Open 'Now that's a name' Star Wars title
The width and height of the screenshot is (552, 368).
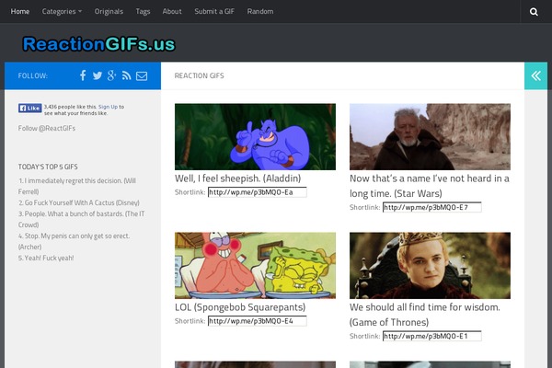(x=430, y=186)
